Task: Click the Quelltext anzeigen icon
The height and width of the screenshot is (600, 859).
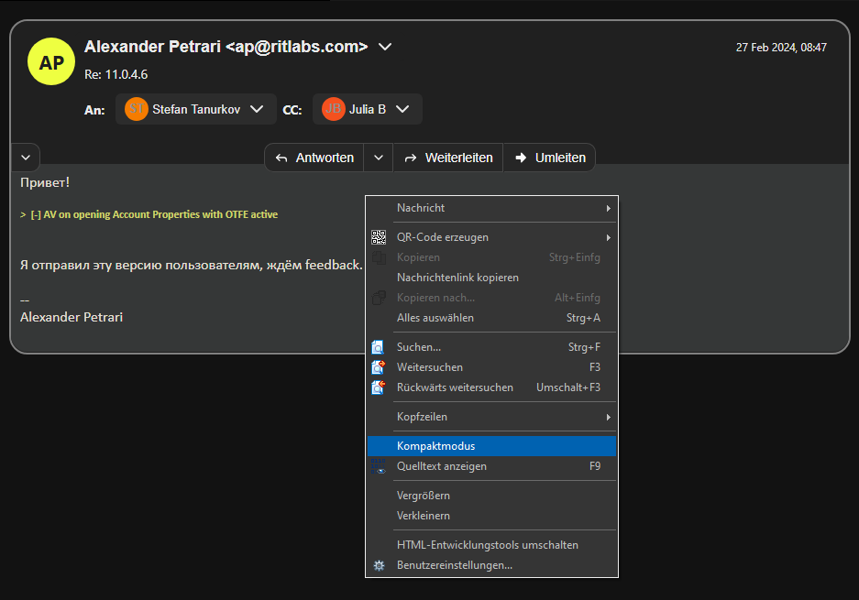Action: click(x=379, y=466)
